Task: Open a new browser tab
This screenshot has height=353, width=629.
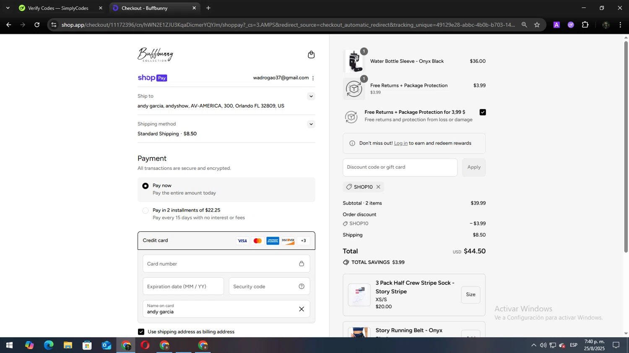Action: pos(208,8)
